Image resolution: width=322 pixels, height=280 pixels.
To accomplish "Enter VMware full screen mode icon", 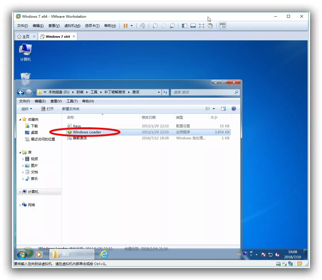I will click(x=201, y=26).
